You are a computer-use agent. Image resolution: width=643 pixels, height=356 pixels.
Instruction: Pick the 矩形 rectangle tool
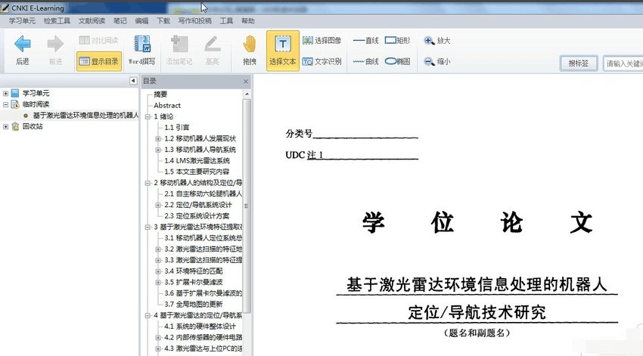point(397,40)
